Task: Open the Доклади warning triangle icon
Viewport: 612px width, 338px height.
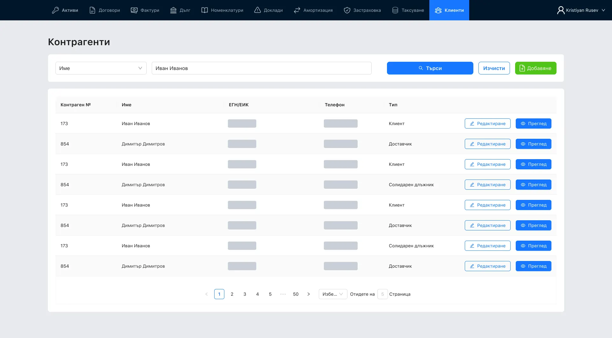Action: 258,10
